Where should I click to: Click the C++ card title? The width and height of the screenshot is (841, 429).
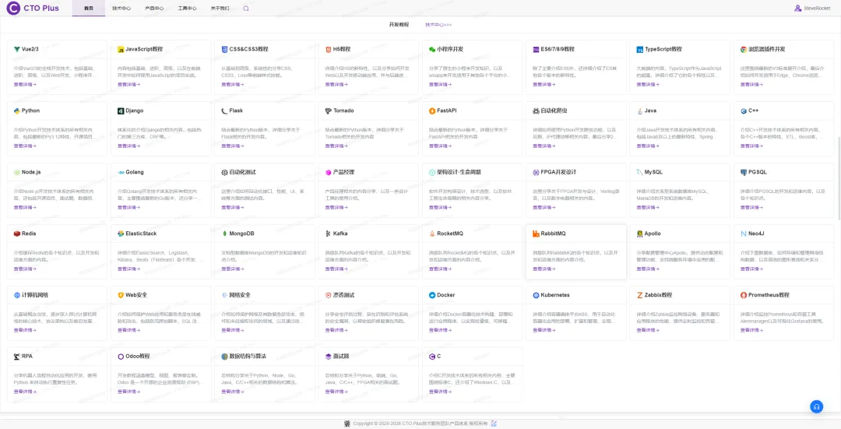click(x=753, y=111)
